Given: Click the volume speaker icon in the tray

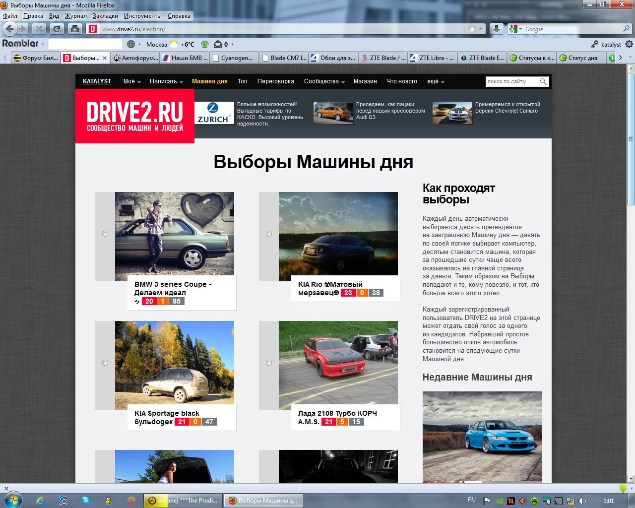Looking at the screenshot, I should (x=582, y=501).
